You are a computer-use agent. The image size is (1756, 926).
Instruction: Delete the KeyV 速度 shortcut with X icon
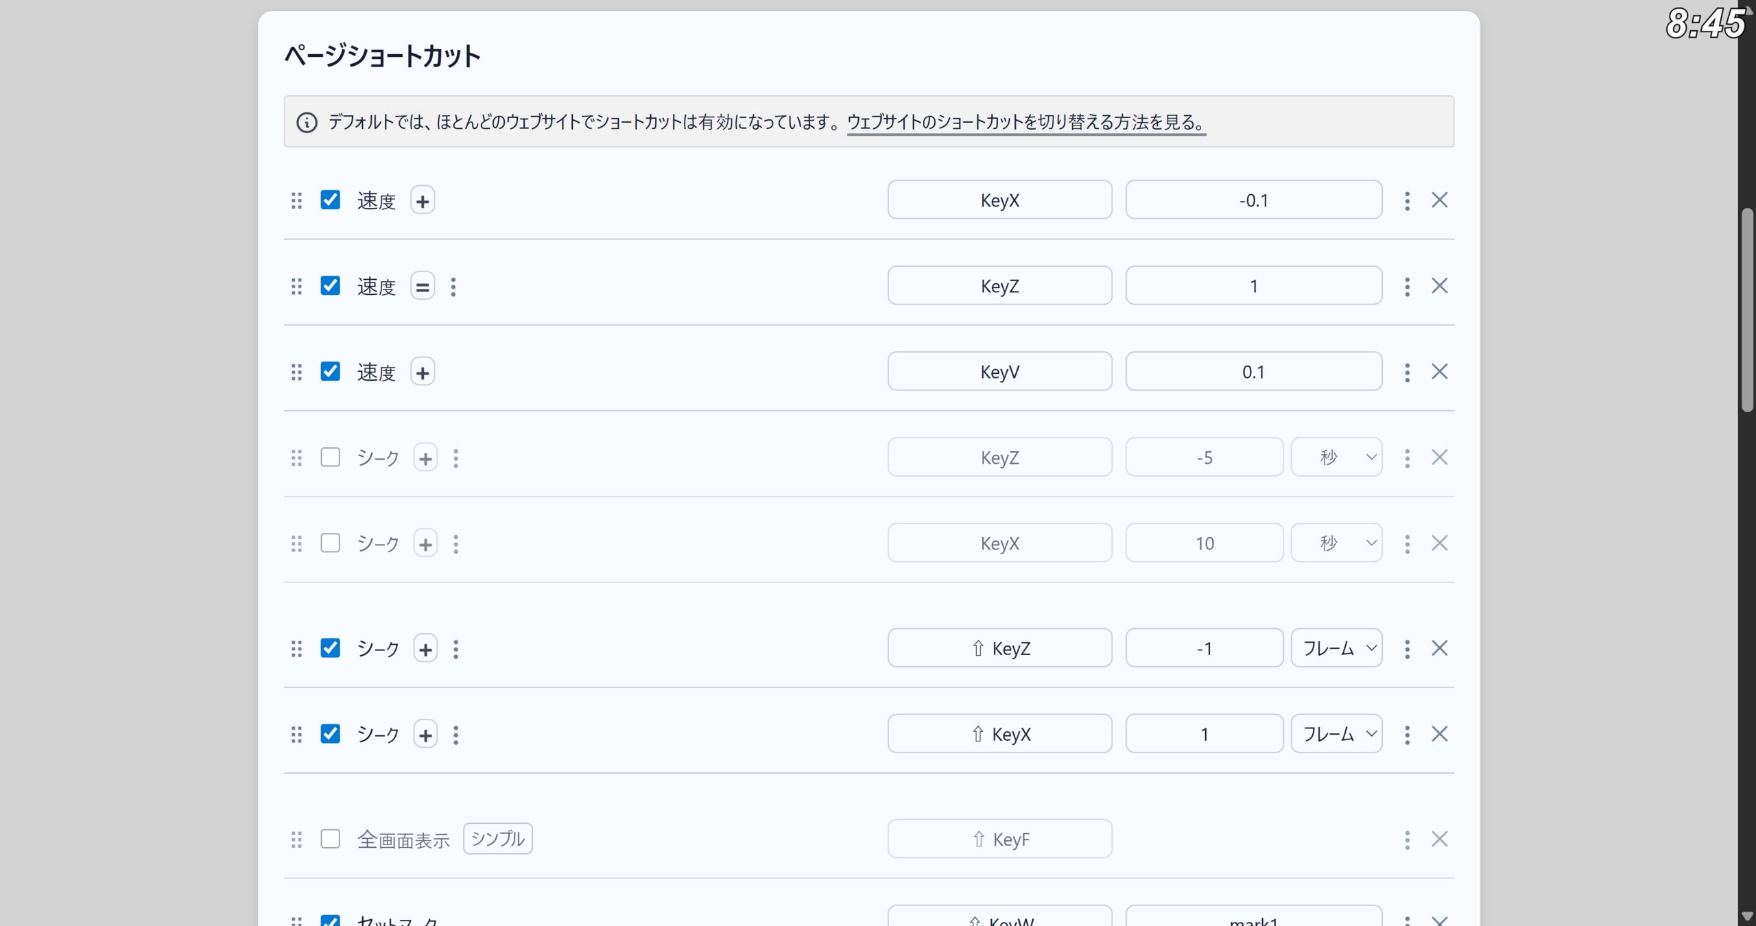coord(1440,372)
